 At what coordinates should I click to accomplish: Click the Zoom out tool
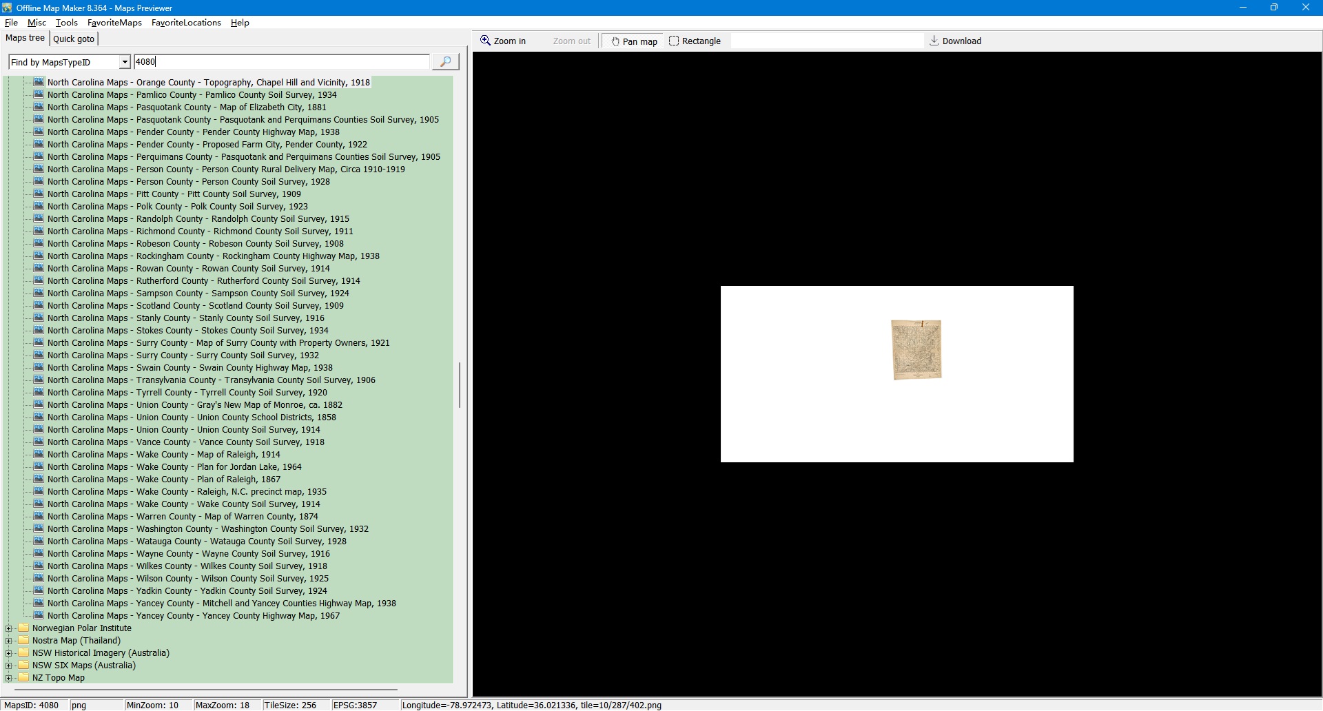[571, 41]
